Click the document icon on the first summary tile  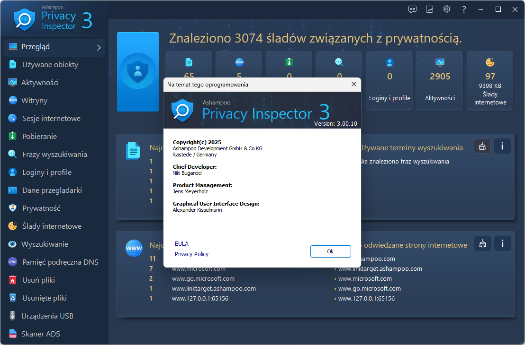[189, 62]
